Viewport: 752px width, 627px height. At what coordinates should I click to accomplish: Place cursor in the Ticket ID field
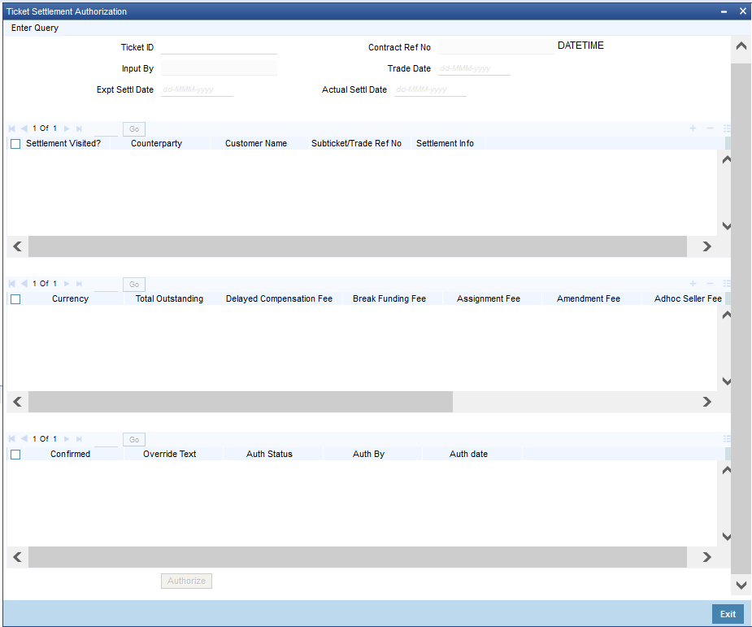click(x=218, y=47)
